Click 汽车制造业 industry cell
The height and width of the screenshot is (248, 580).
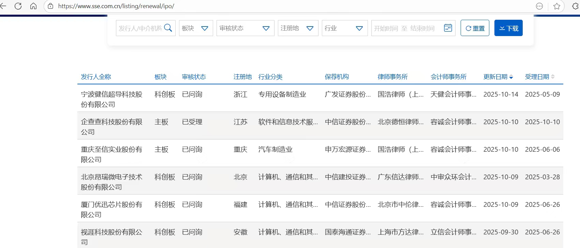pyautogui.click(x=276, y=149)
